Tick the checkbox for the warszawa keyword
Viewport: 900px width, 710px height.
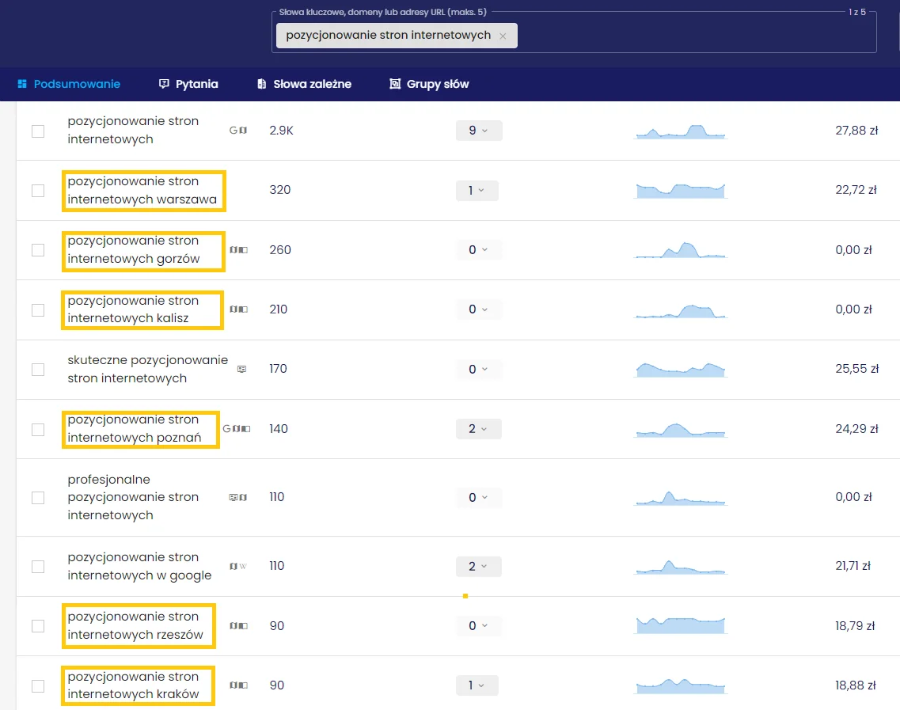[38, 191]
